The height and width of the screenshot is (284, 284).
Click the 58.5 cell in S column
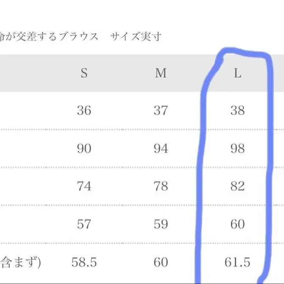point(84,262)
